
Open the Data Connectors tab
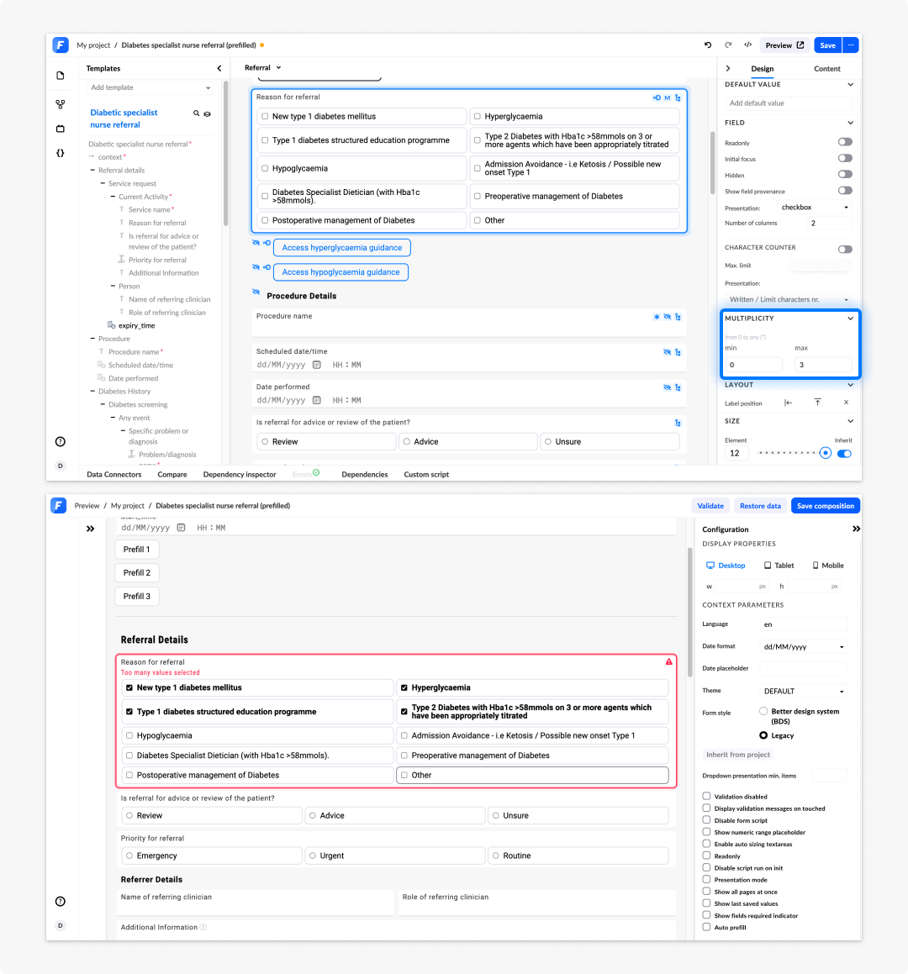click(114, 475)
